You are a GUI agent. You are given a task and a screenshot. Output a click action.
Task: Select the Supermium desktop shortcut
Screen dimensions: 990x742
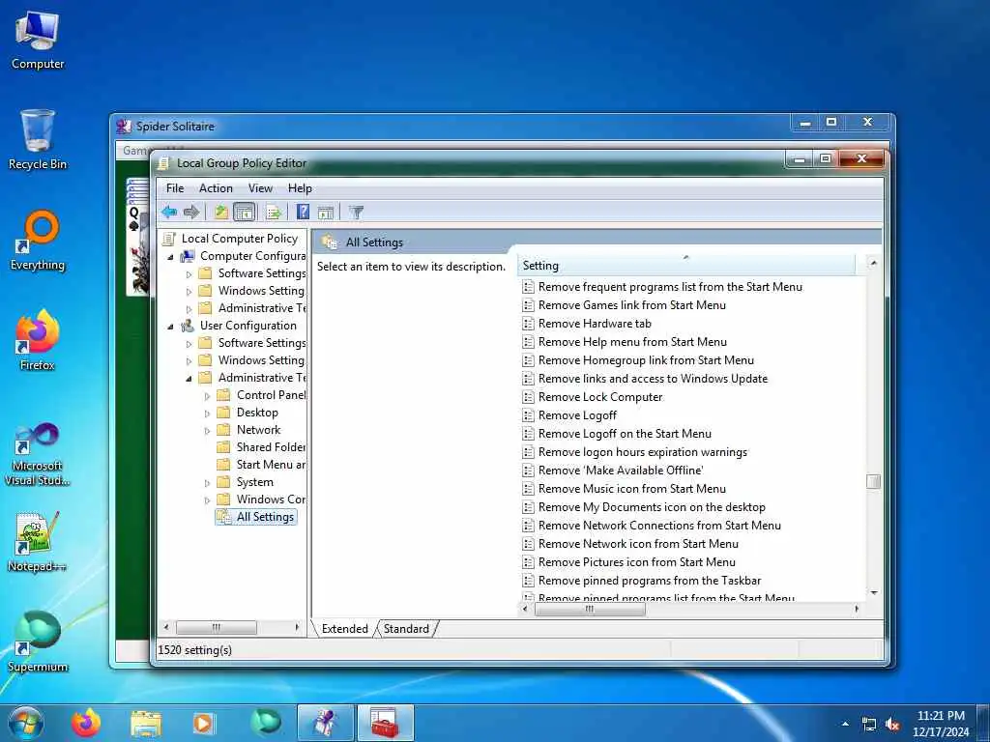(38, 642)
